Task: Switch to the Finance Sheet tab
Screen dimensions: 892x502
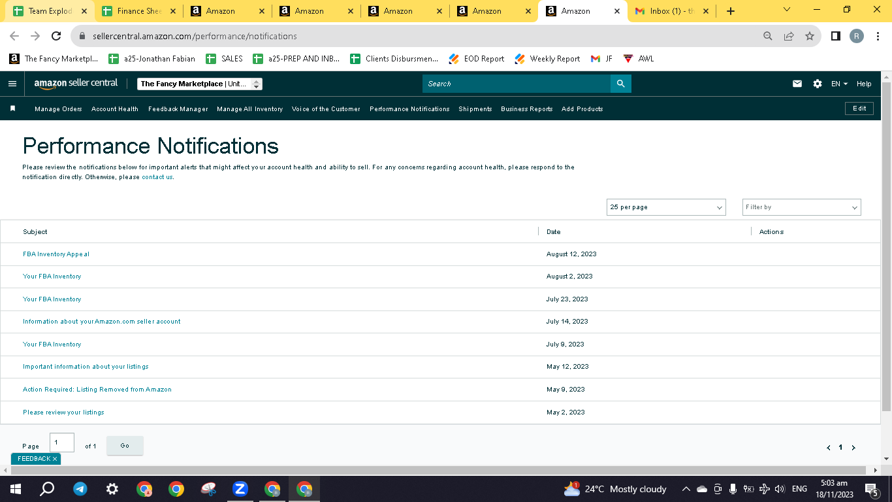Action: point(138,11)
